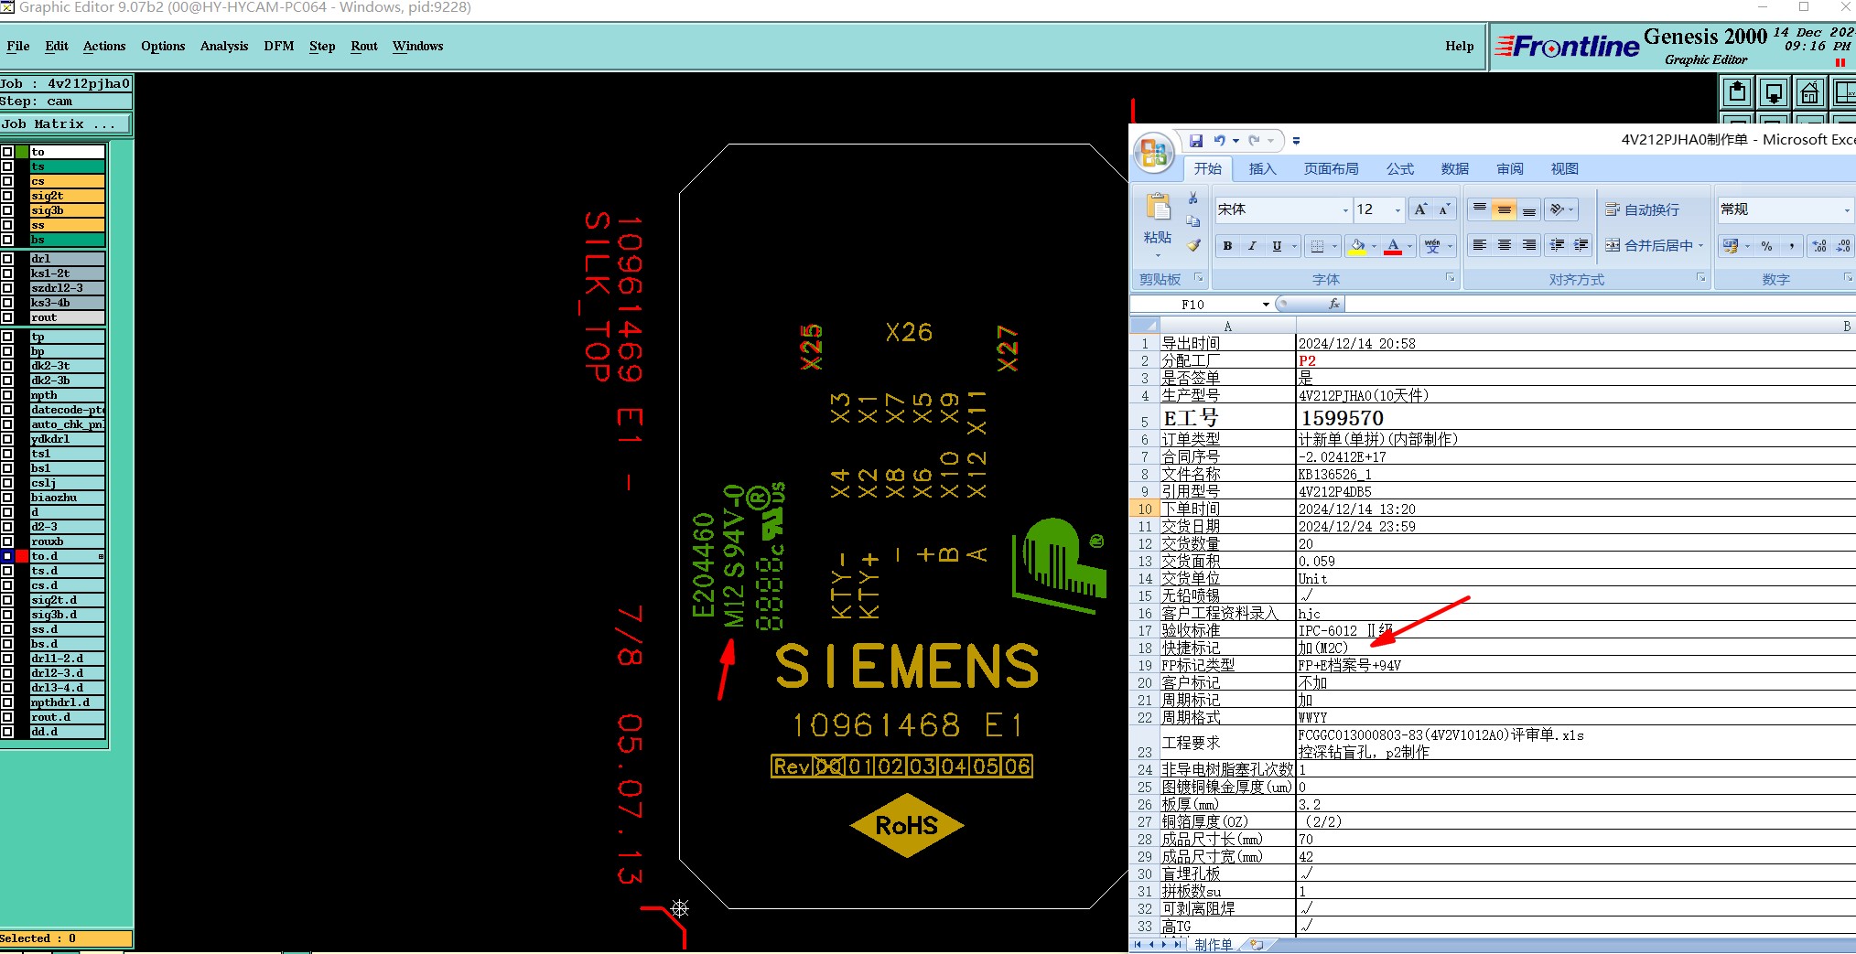The height and width of the screenshot is (954, 1856).
Task: Expand the alignment group dialog launcher
Action: (1701, 277)
